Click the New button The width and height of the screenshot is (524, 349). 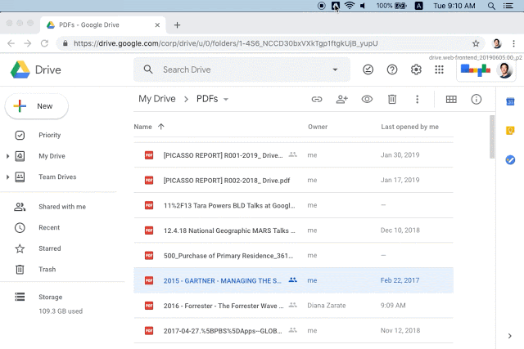point(37,106)
